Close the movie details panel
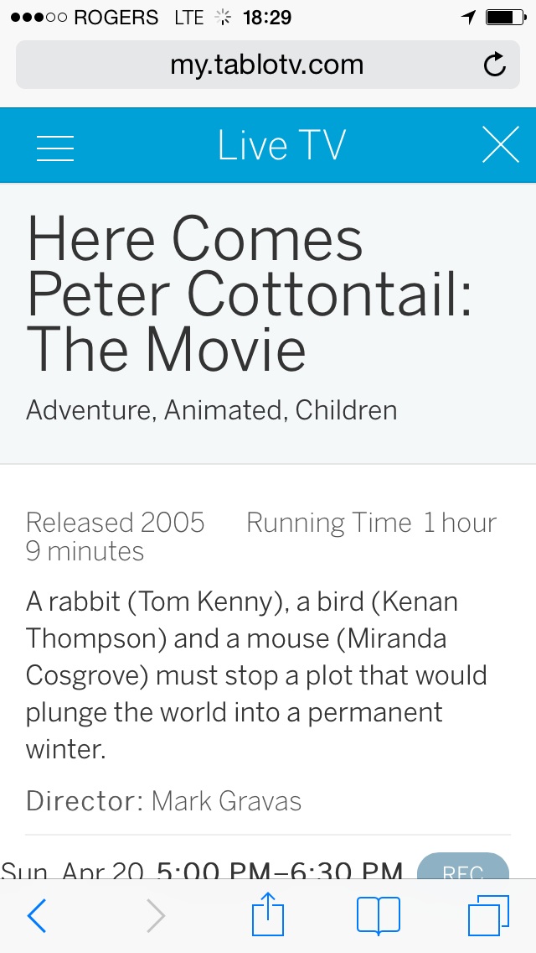536x953 pixels. 501,146
